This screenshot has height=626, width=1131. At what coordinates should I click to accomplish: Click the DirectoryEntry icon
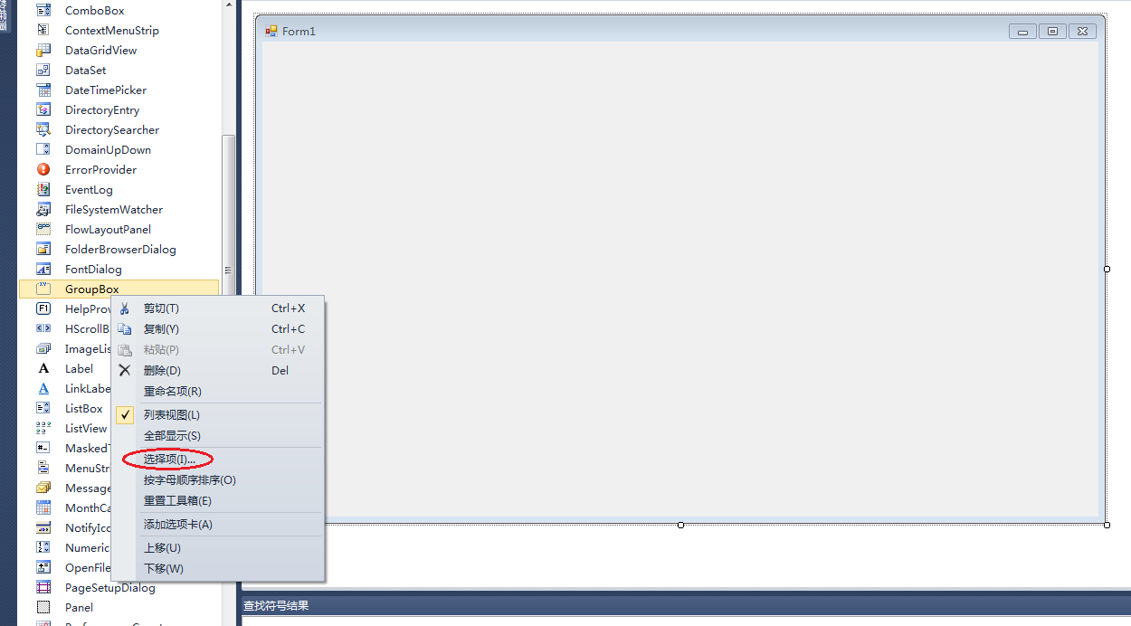(43, 110)
